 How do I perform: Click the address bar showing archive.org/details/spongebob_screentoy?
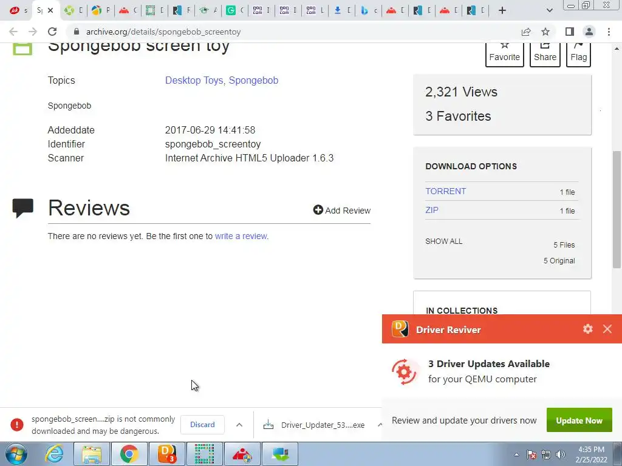[x=293, y=32]
